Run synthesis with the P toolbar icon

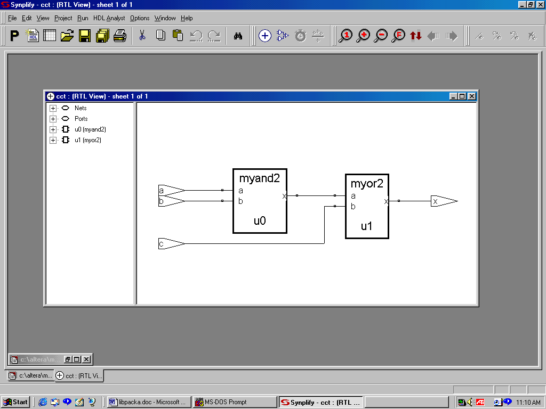pos(13,36)
